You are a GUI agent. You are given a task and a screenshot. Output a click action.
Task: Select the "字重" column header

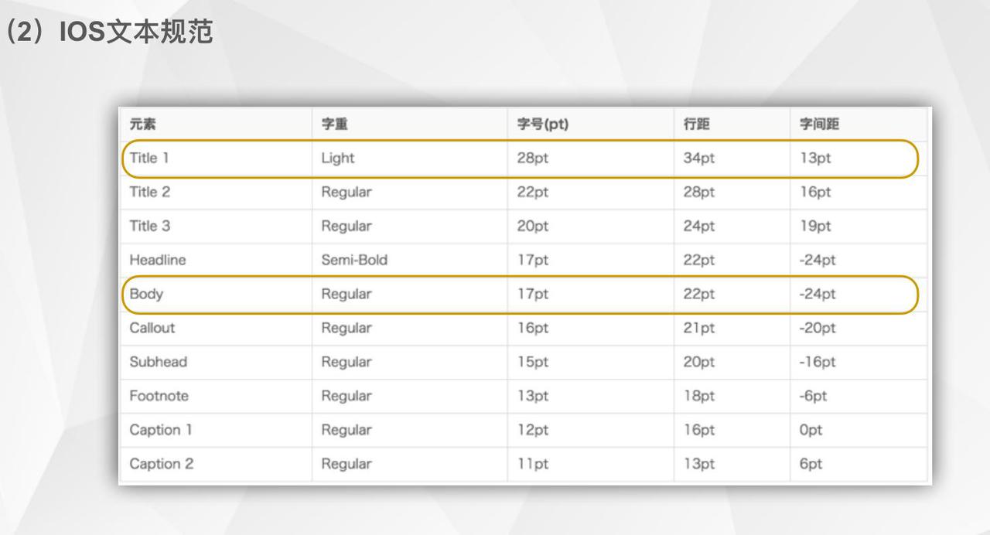pos(335,124)
